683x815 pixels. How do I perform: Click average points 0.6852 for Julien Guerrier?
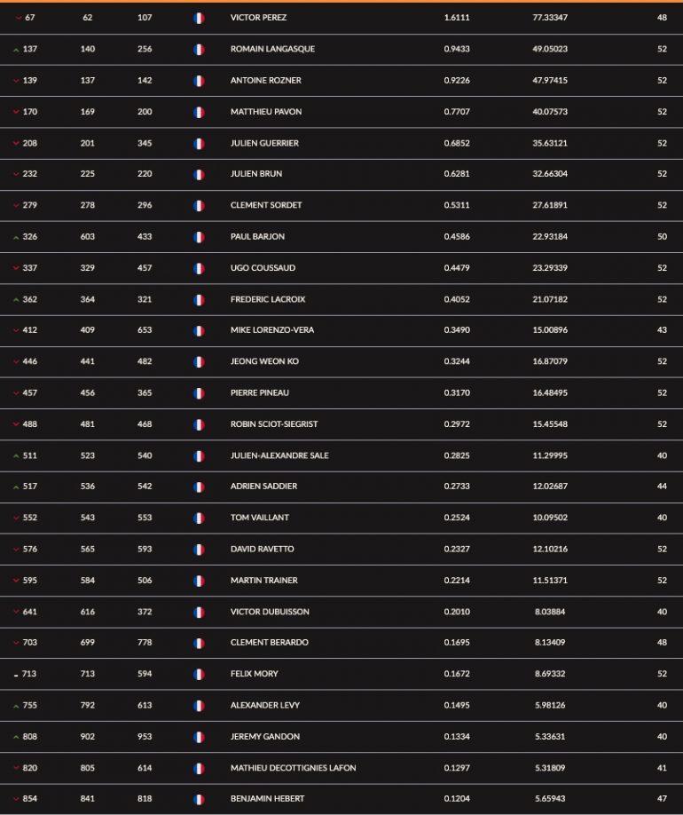coord(457,143)
